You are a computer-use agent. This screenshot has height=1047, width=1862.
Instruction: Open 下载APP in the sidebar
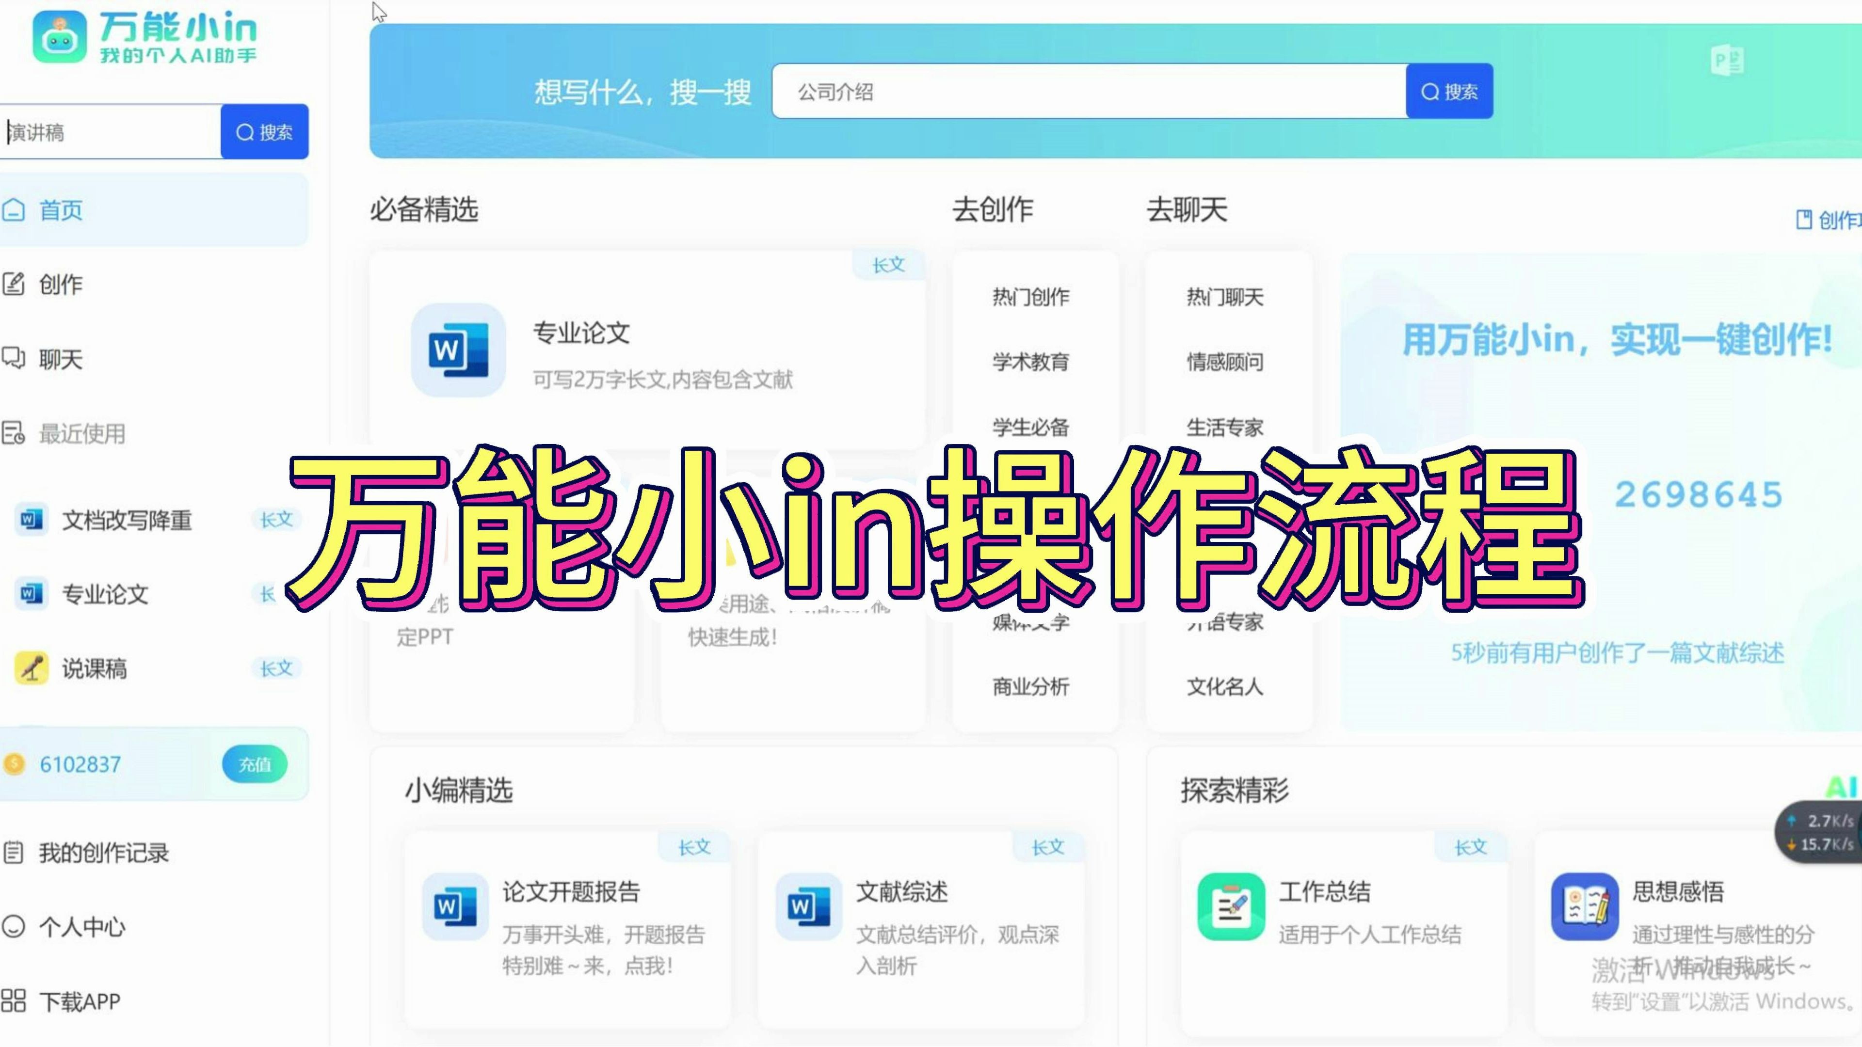pyautogui.click(x=80, y=1001)
